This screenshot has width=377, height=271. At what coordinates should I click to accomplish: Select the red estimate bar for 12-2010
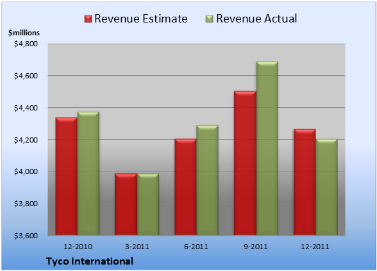[x=67, y=176]
